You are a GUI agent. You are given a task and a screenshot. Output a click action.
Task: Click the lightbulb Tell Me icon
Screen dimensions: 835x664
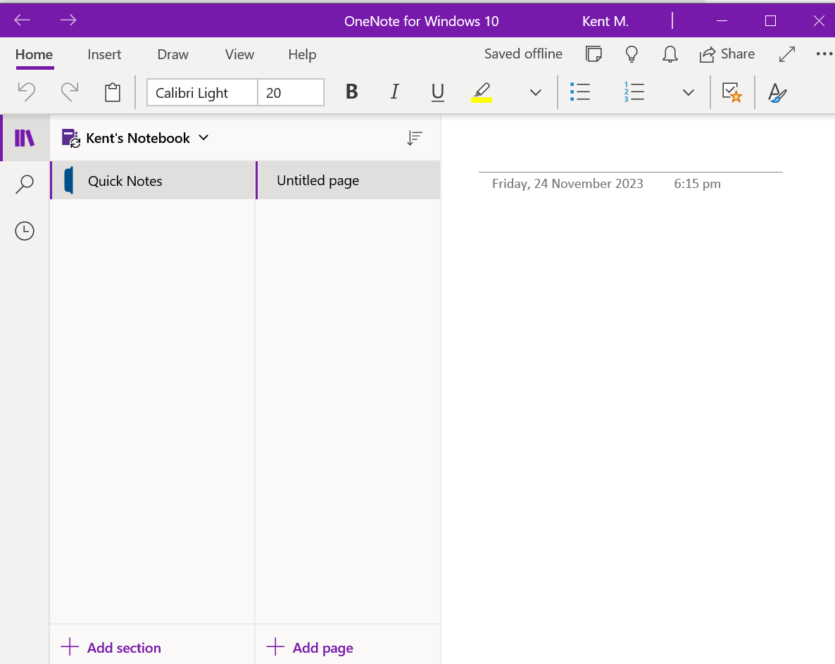[632, 54]
